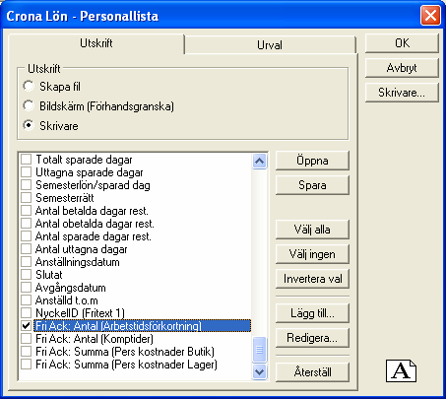The image size is (446, 399).
Task: Tick NyckelID (Fritext 1) checkbox
Action: (x=26, y=313)
